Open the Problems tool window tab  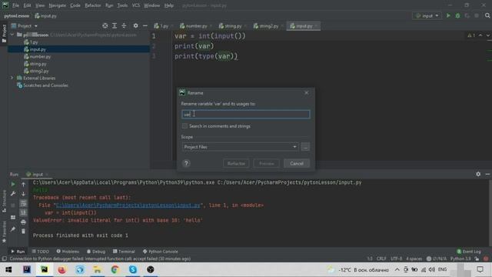[x=68, y=252]
